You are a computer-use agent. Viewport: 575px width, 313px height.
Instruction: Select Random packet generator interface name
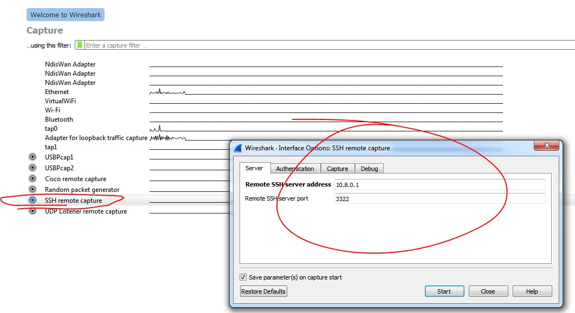coord(82,189)
